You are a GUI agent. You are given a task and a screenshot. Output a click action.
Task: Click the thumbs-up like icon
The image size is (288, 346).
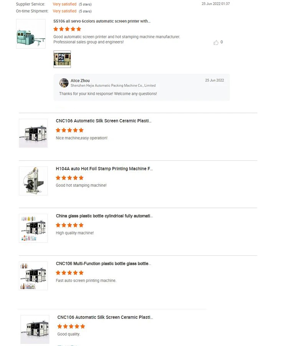(216, 42)
